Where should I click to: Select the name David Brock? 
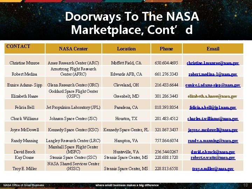pos(24,152)
